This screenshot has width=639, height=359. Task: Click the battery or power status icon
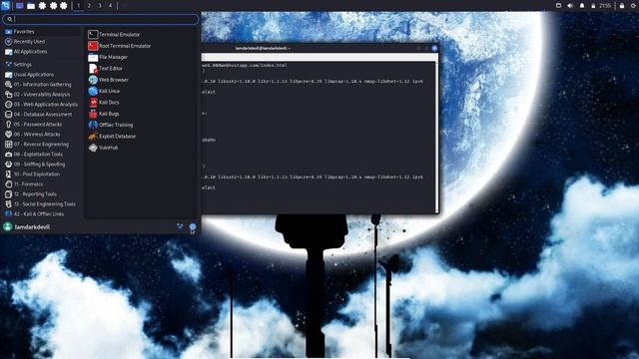click(x=593, y=6)
